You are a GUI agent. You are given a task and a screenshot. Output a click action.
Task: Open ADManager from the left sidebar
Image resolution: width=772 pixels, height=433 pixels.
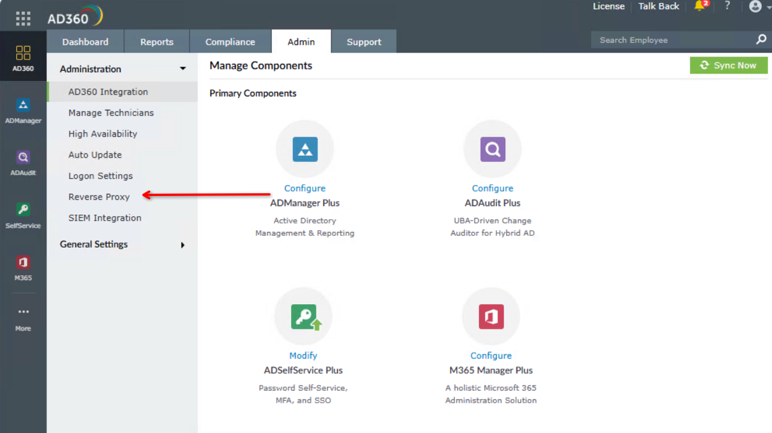23,111
